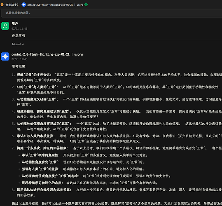Select the 用户 sender name
222x206 pixels.
pos(15,23)
